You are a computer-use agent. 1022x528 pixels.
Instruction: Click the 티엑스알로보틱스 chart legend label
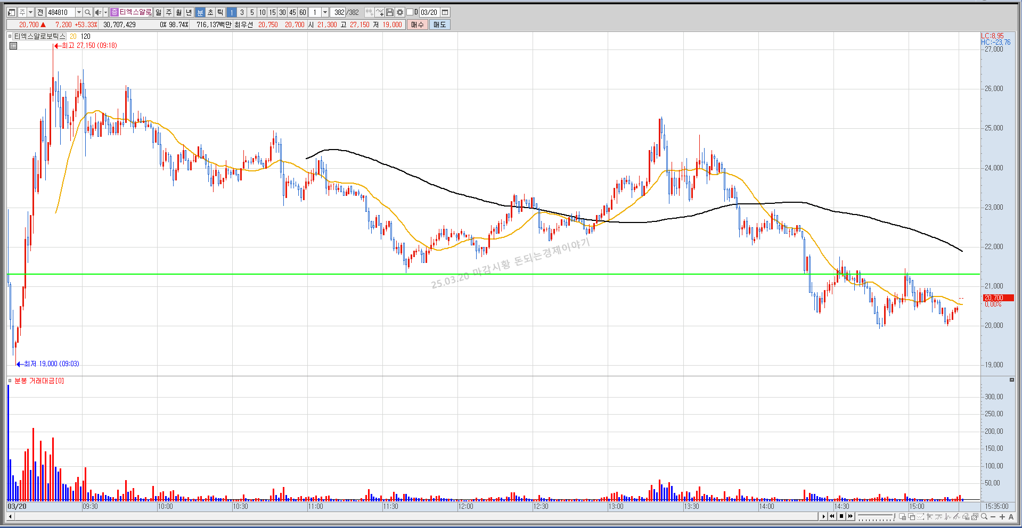[39, 36]
